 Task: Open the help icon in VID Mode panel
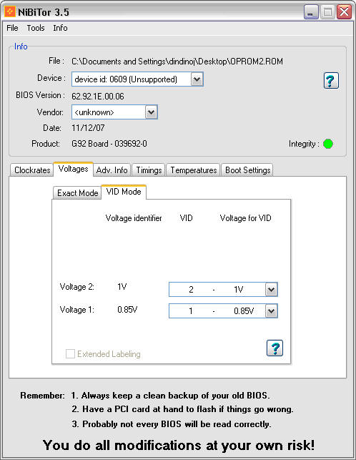tap(275, 348)
